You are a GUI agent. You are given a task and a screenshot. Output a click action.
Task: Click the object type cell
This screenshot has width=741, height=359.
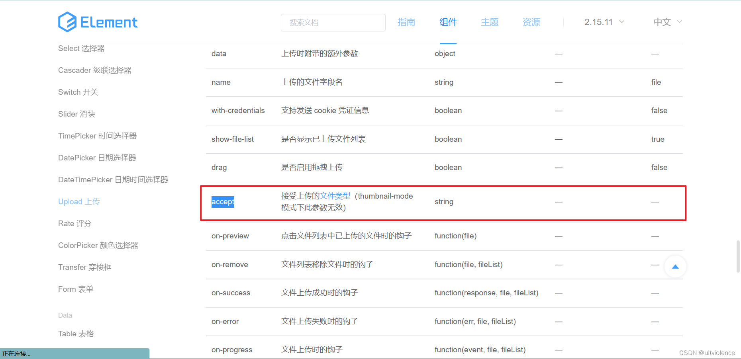pos(445,54)
